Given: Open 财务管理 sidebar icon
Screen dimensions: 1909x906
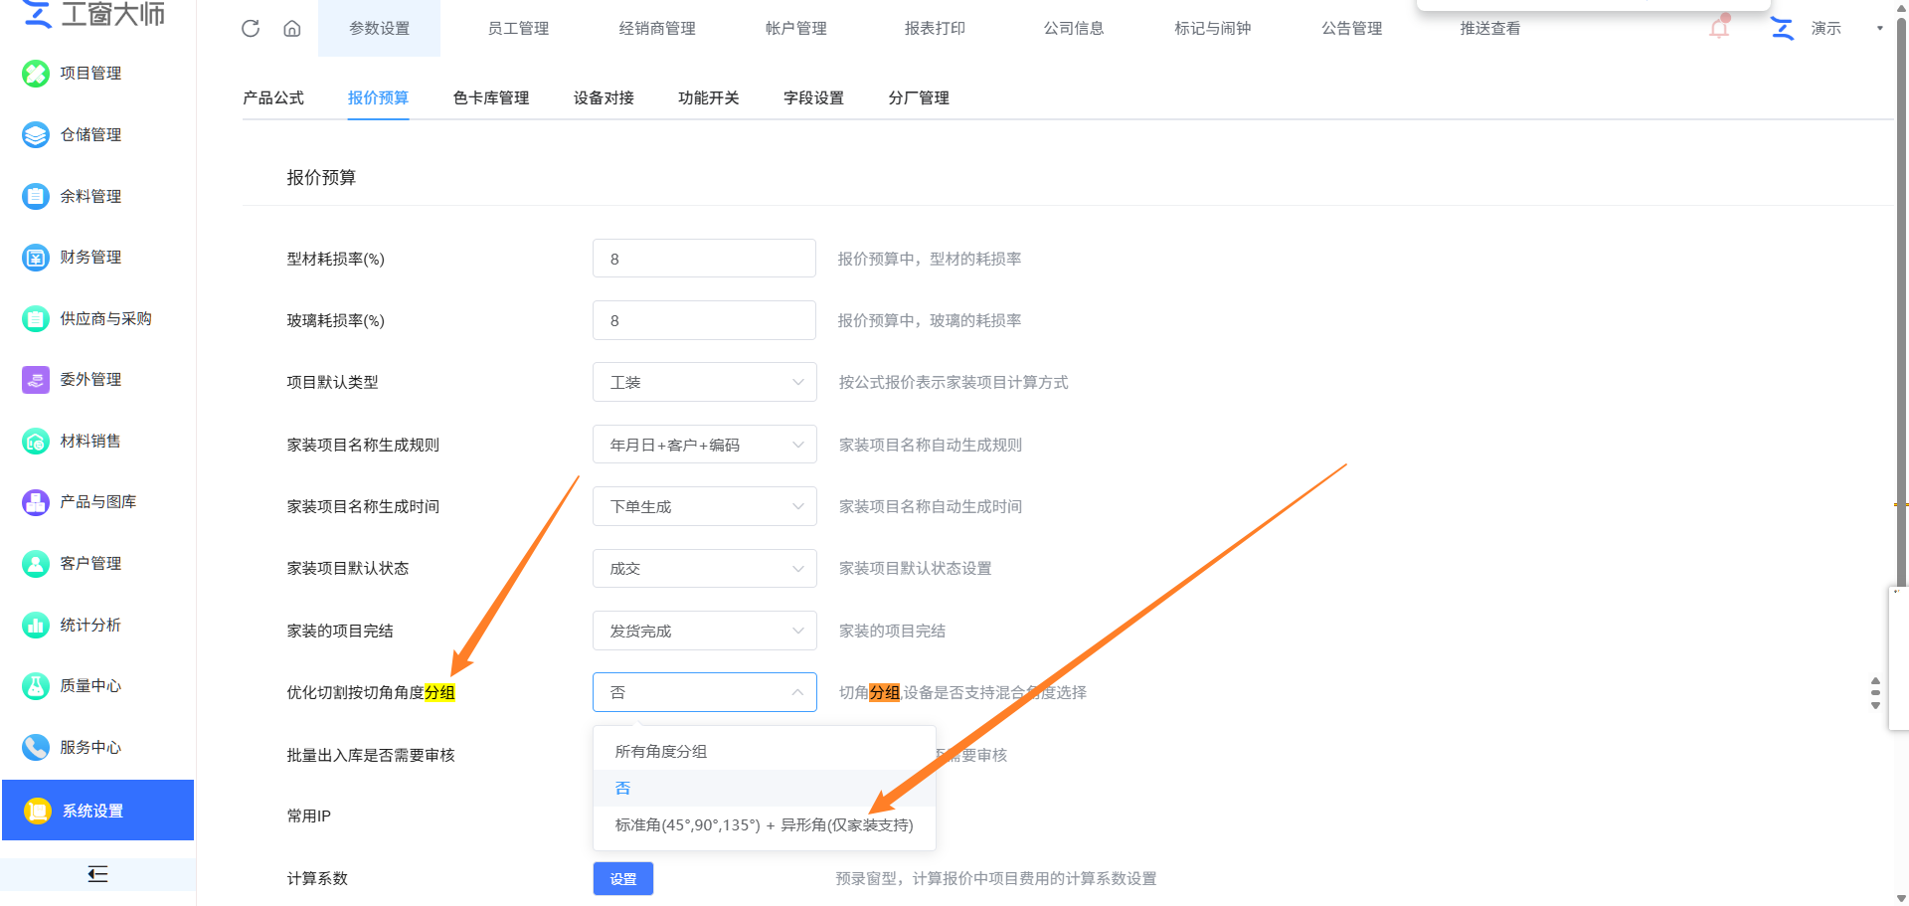Looking at the screenshot, I should tap(36, 258).
